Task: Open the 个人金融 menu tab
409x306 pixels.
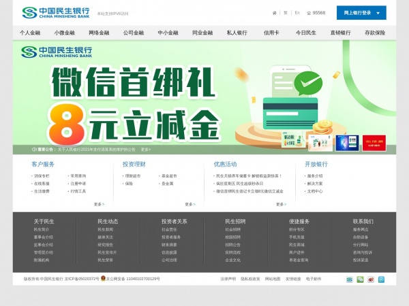Action: click(x=30, y=33)
